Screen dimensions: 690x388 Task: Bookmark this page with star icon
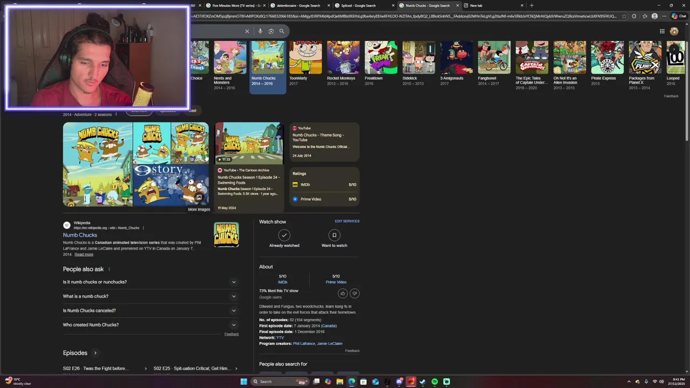tap(624, 16)
